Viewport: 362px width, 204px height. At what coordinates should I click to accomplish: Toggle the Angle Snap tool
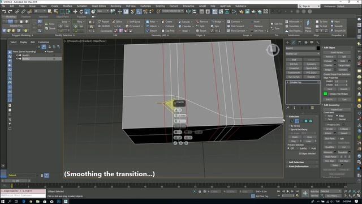(x=139, y=11)
